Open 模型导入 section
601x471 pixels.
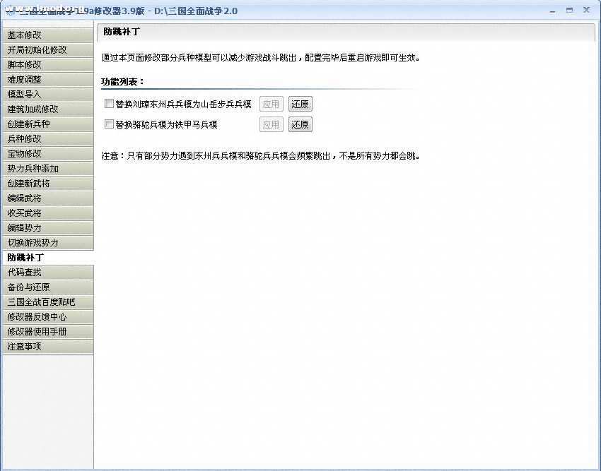tap(47, 94)
